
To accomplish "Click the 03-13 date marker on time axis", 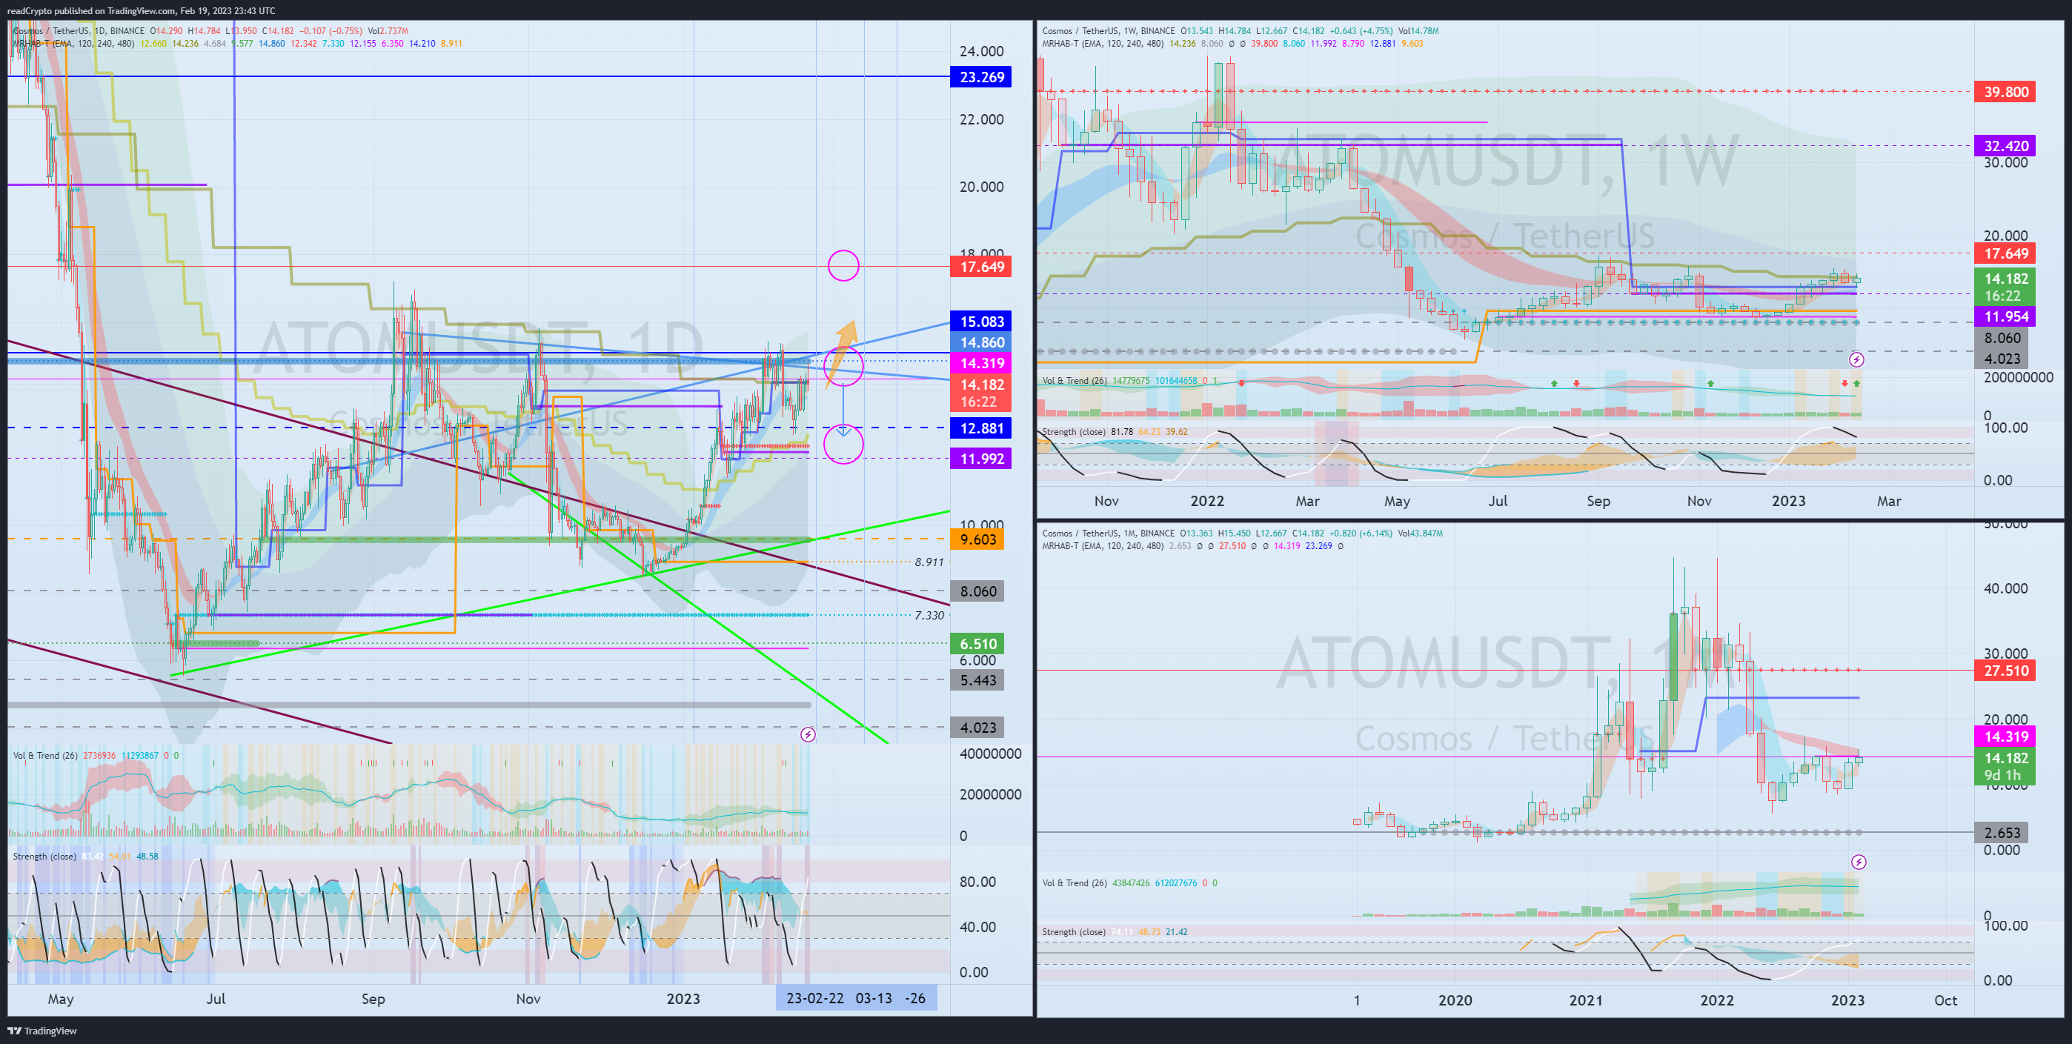I will 874,998.
